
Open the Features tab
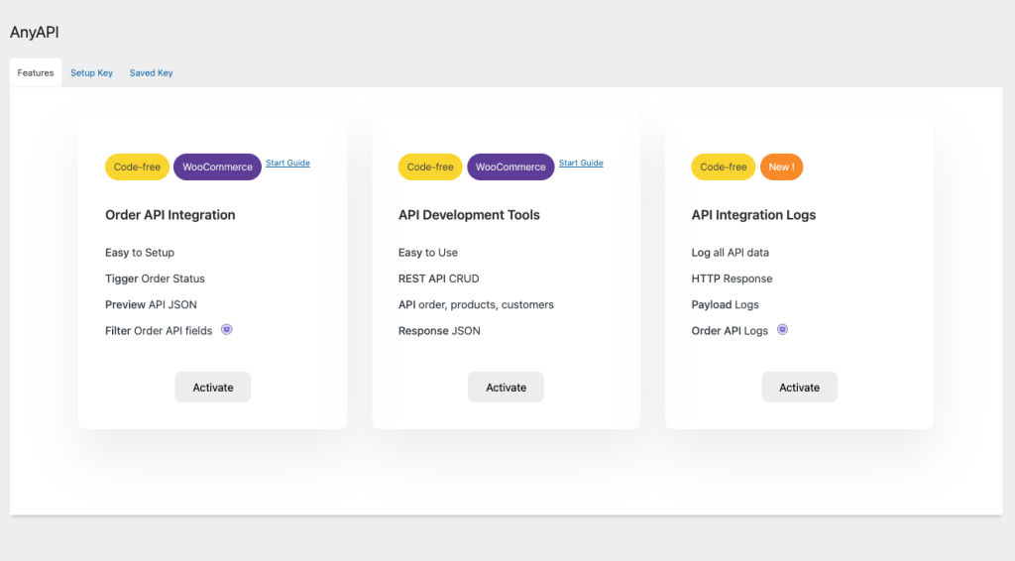tap(36, 72)
